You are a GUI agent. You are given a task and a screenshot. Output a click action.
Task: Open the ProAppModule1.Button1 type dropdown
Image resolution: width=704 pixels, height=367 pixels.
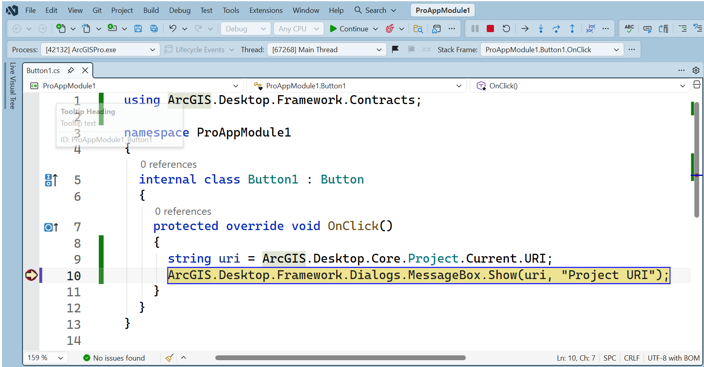click(356, 86)
